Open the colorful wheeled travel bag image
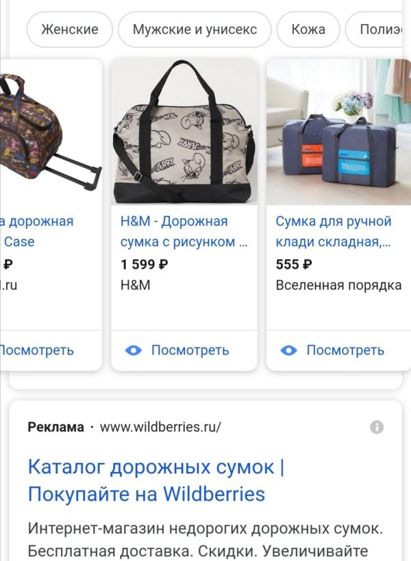This screenshot has height=561, width=411. pos(51,132)
